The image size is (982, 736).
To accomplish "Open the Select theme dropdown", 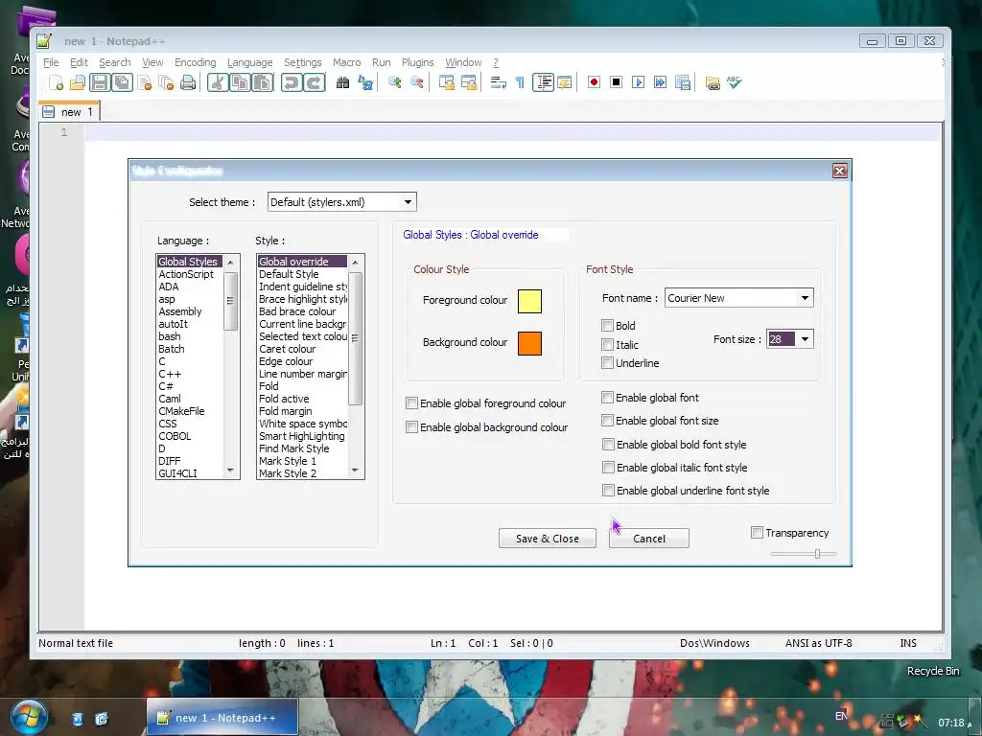I will 342,202.
